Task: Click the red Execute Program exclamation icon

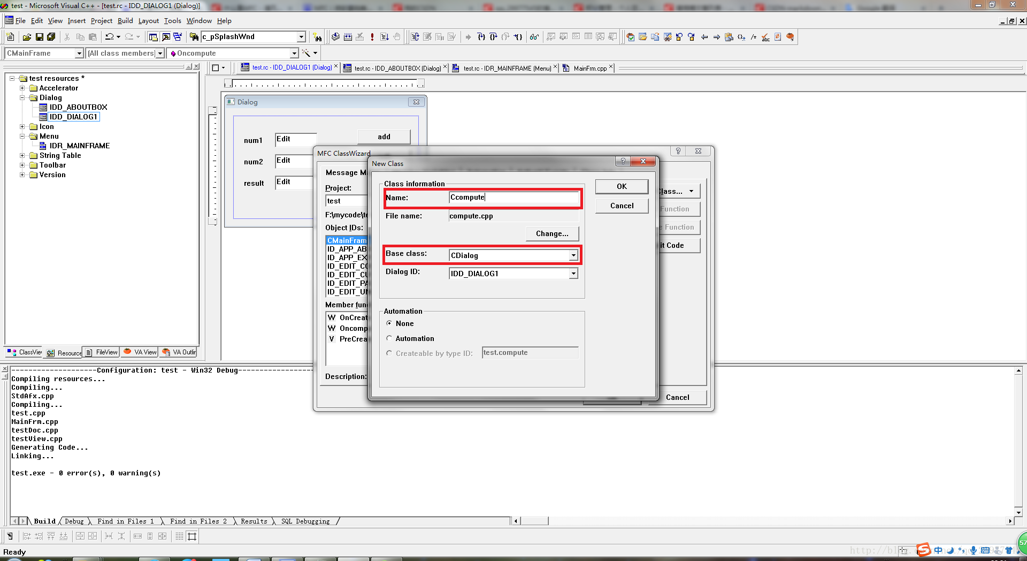Action: [372, 37]
